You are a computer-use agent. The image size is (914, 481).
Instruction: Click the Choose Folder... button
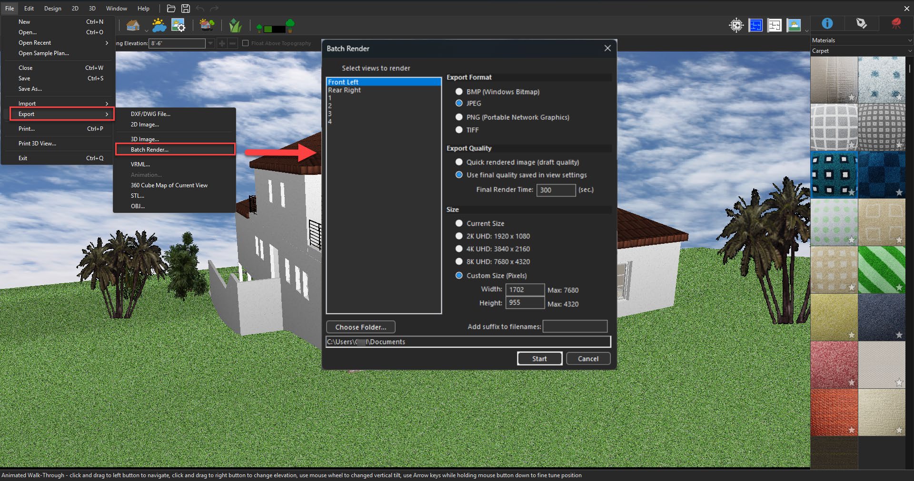361,327
